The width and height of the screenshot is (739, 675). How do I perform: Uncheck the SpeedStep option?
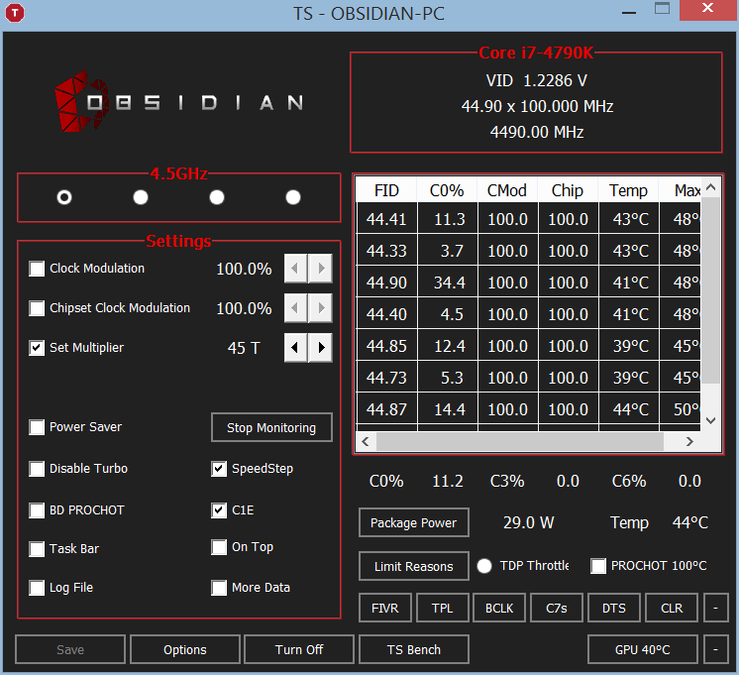click(220, 469)
